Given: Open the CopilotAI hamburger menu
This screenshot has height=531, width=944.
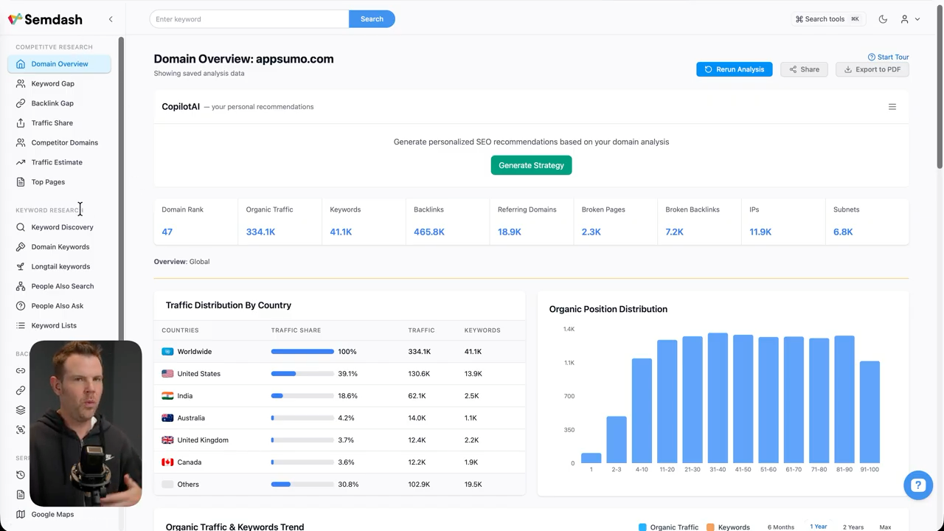Looking at the screenshot, I should (892, 107).
